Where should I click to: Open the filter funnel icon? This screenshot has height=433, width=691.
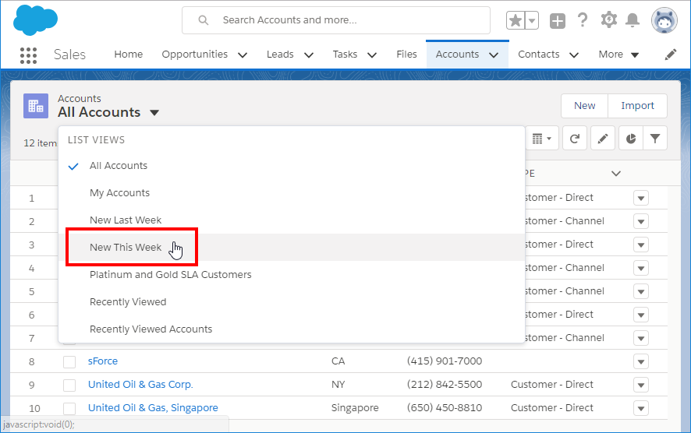pos(655,139)
